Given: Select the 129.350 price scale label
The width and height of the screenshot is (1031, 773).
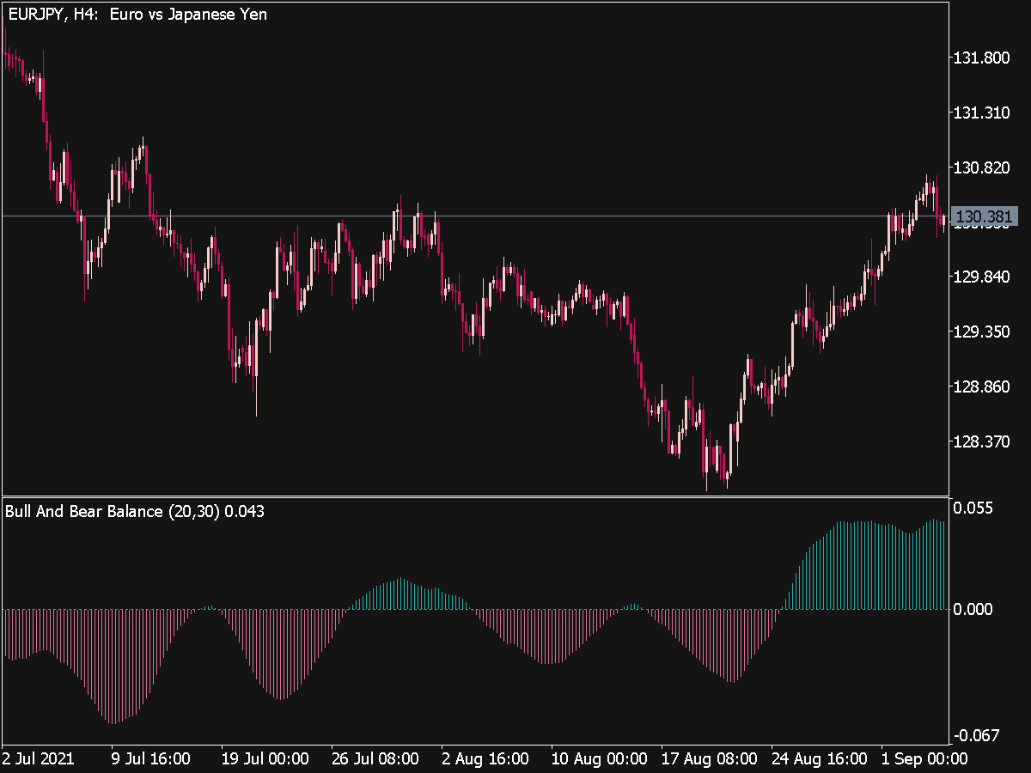Looking at the screenshot, I should (x=983, y=332).
